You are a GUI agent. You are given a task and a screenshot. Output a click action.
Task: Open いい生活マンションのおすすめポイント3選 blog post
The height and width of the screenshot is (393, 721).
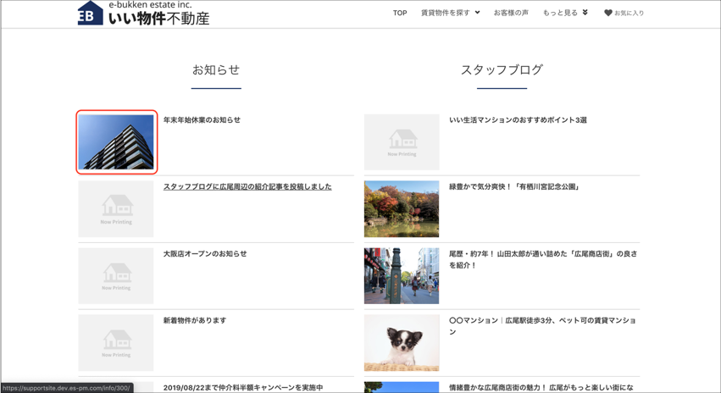tap(518, 120)
